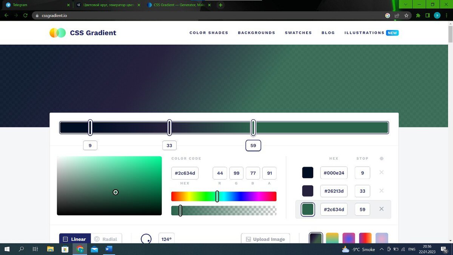Select the yellow-green preset gradient thumbnail
Viewport: 453px width, 255px height.
[x=332, y=238]
